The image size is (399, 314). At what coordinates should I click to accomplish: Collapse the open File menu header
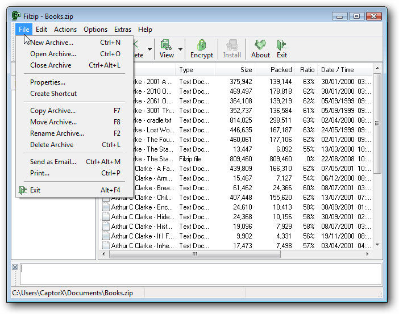pyautogui.click(x=24, y=30)
